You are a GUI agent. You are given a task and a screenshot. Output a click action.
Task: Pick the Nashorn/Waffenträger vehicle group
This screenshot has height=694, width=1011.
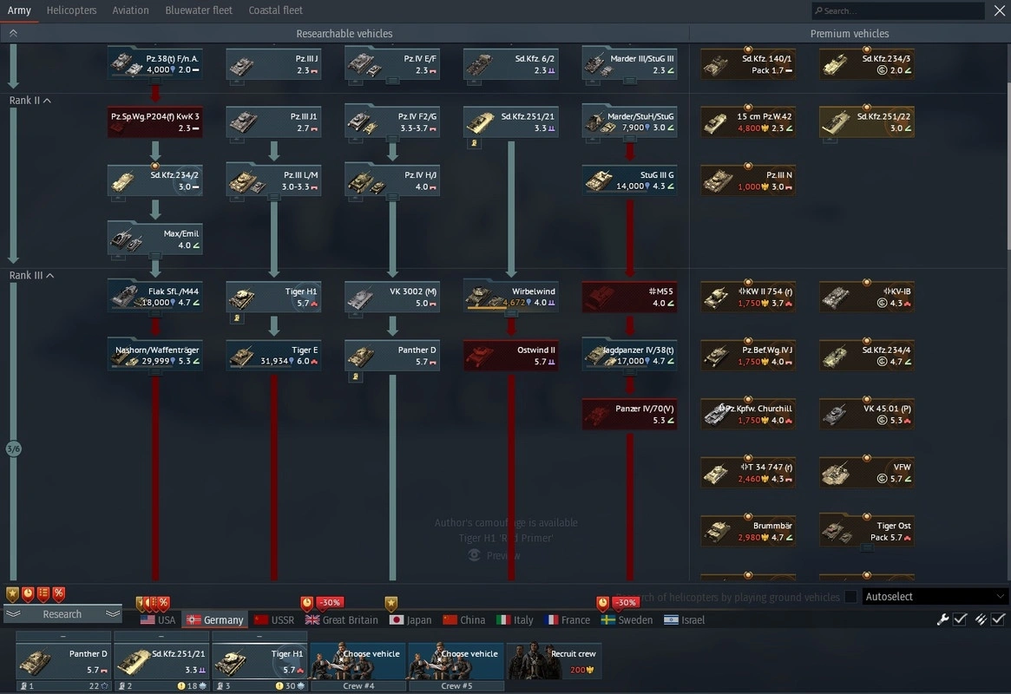[x=155, y=355]
